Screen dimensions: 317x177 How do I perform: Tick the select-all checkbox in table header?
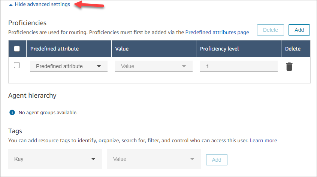point(17,49)
